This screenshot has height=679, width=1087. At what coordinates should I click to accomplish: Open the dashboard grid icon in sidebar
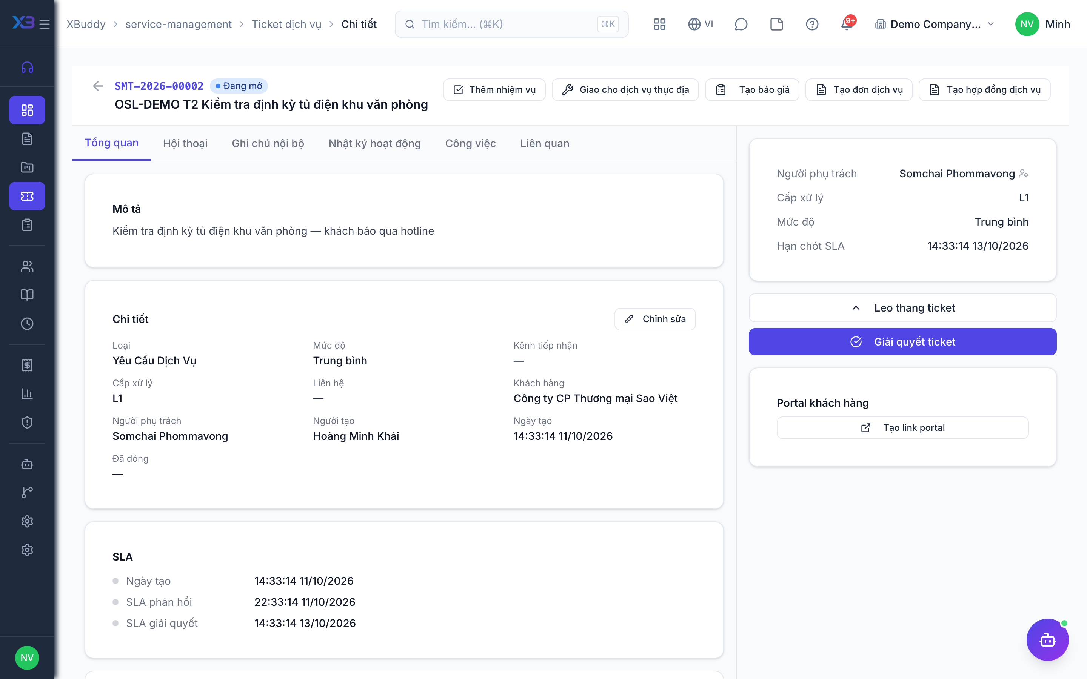click(x=27, y=110)
